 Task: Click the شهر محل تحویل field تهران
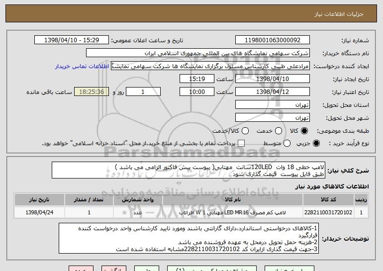[273, 118]
